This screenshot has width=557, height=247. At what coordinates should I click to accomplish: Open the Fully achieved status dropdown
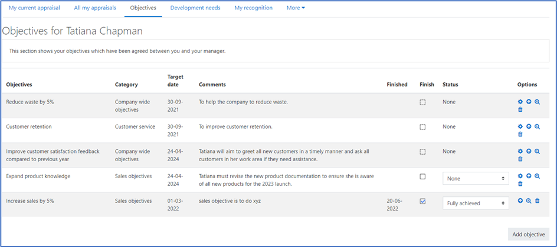click(476, 203)
